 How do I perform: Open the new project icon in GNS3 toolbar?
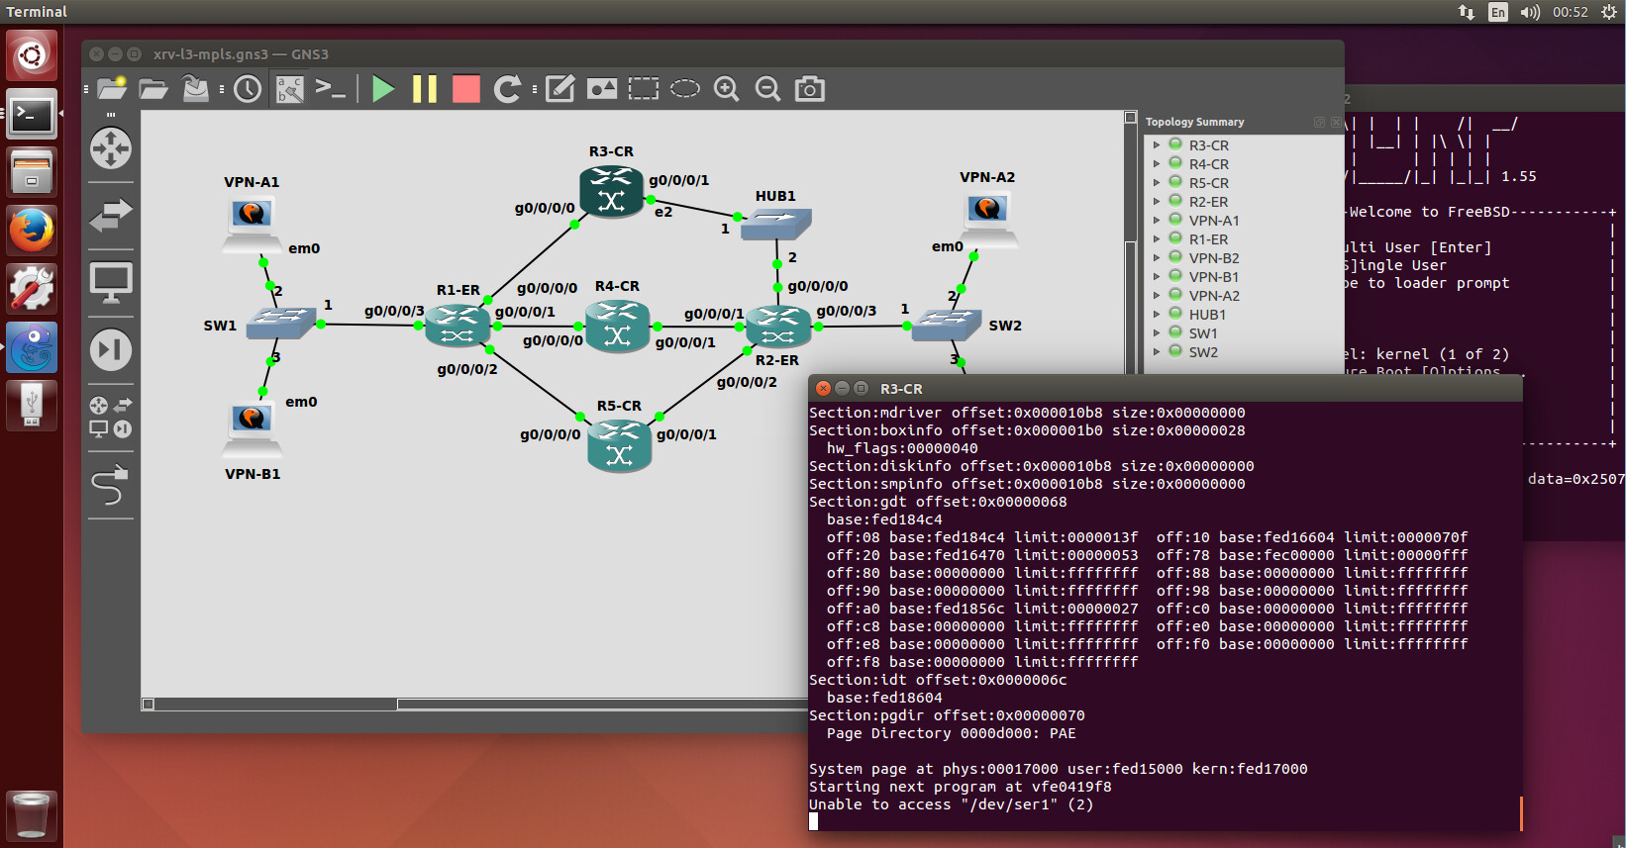(112, 89)
